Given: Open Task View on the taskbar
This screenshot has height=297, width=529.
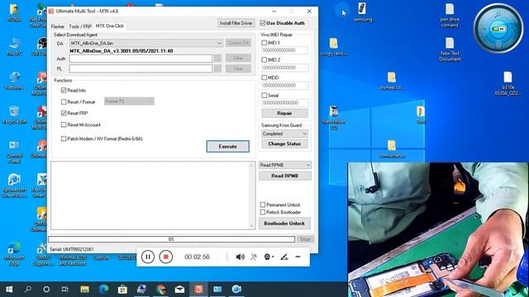Looking at the screenshot, I should click(x=64, y=290).
